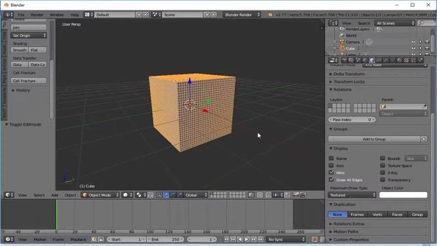Open the Material properties tab icon
This screenshot has height=246, width=437.
tap(399, 60)
